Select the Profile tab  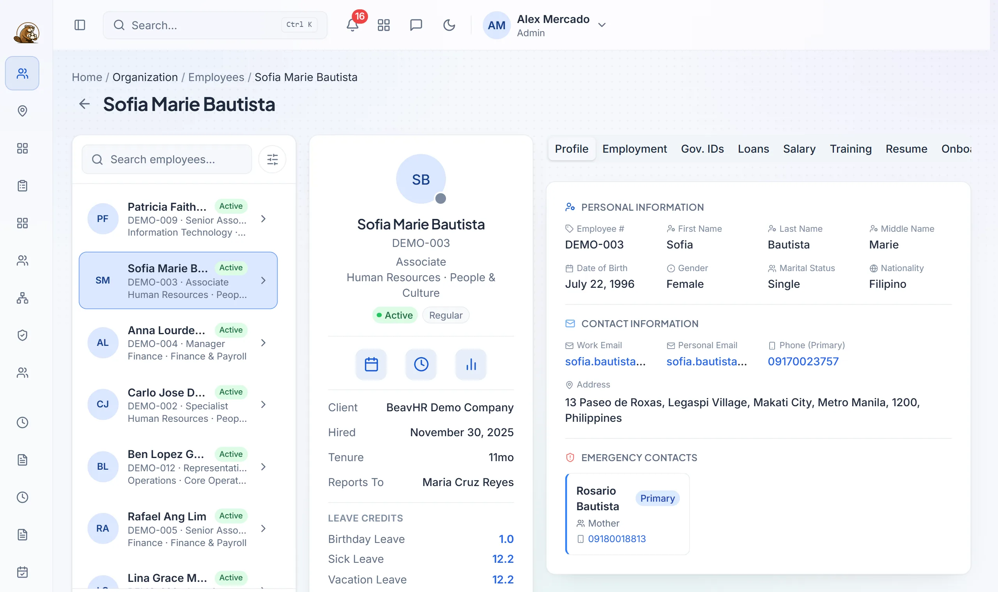571,149
